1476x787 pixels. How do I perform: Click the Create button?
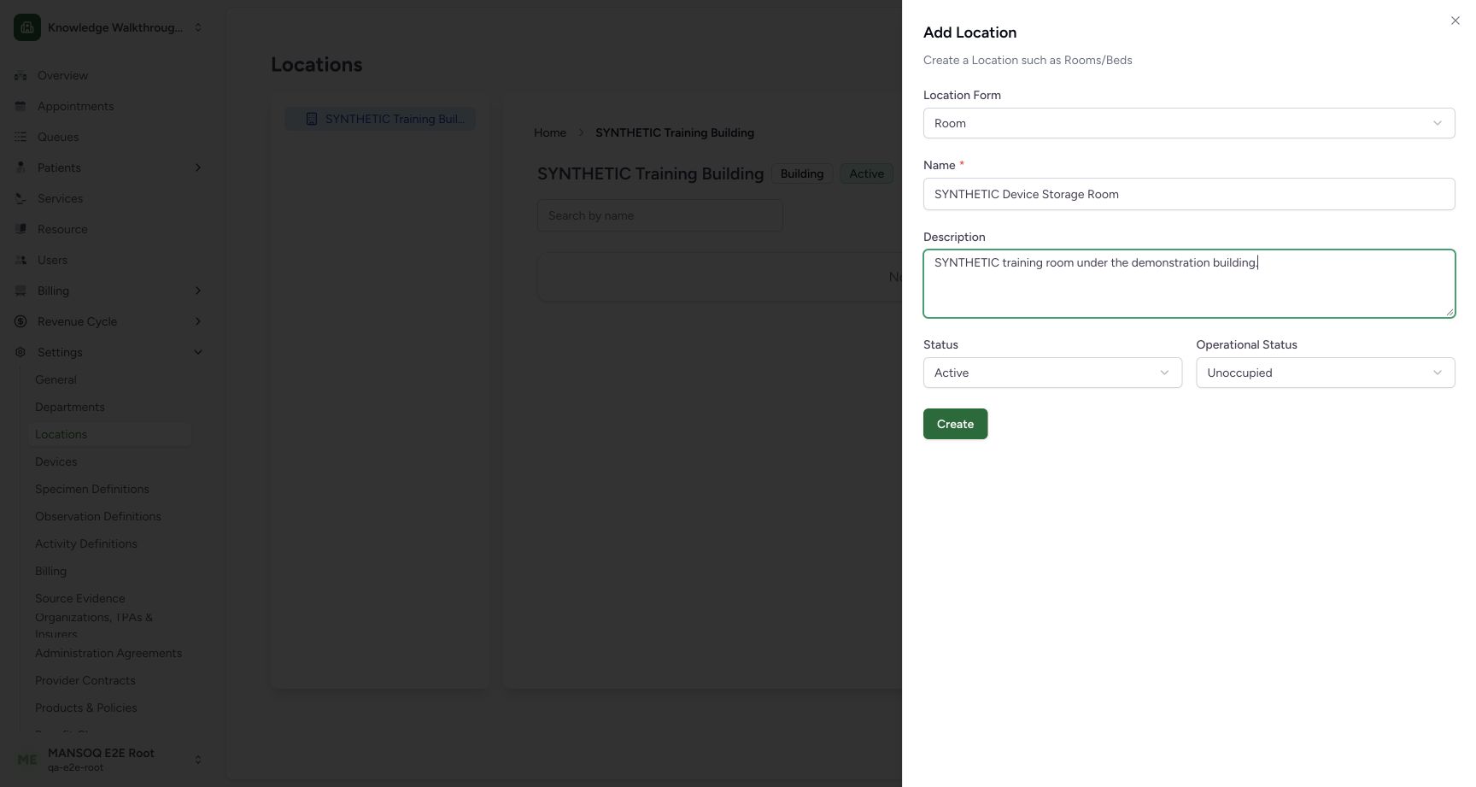[955, 424]
